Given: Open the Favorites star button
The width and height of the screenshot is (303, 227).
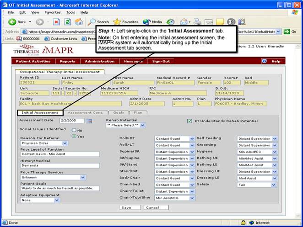Looking at the screenshot, I should (126, 21).
